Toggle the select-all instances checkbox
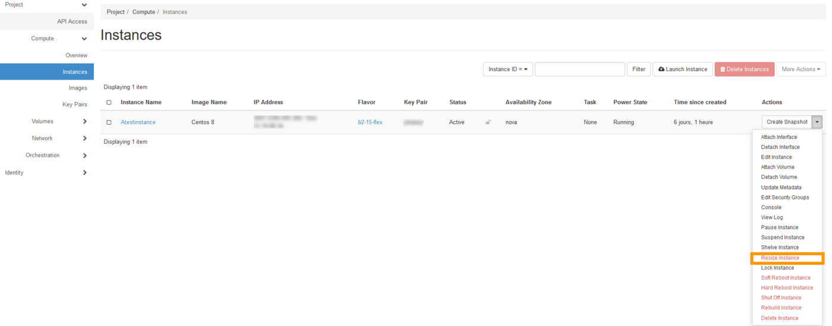 point(109,103)
